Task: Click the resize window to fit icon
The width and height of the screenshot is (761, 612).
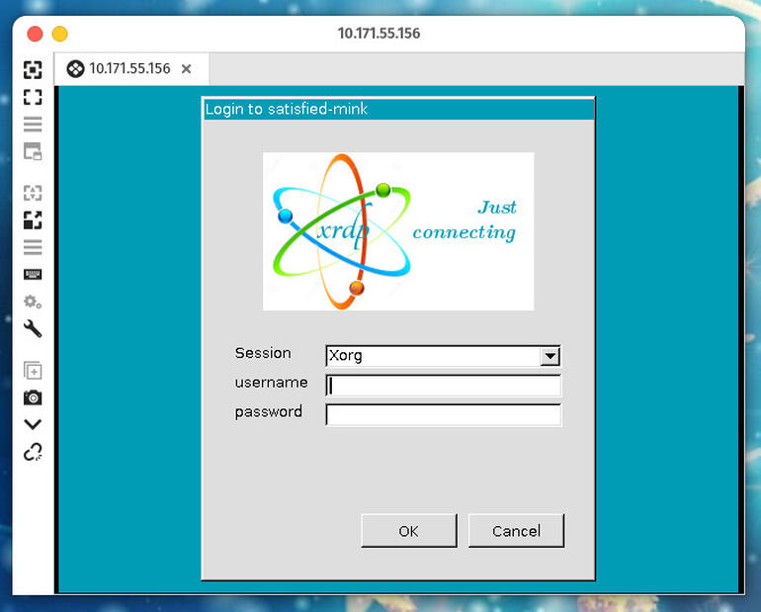Action: [33, 70]
